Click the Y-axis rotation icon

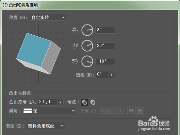coord(75,46)
